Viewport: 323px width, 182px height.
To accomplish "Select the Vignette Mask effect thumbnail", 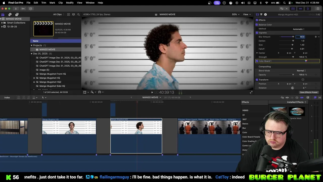I will pyautogui.click(x=297, y=111).
